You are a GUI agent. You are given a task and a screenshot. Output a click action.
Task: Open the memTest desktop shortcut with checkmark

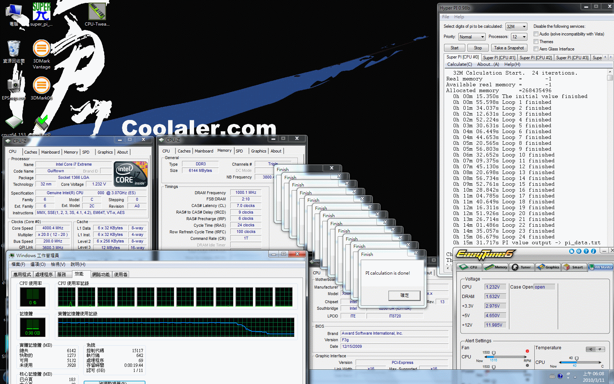[41, 125]
